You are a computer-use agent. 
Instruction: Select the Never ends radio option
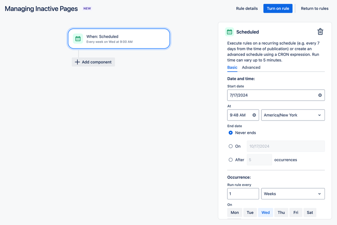[x=231, y=133]
